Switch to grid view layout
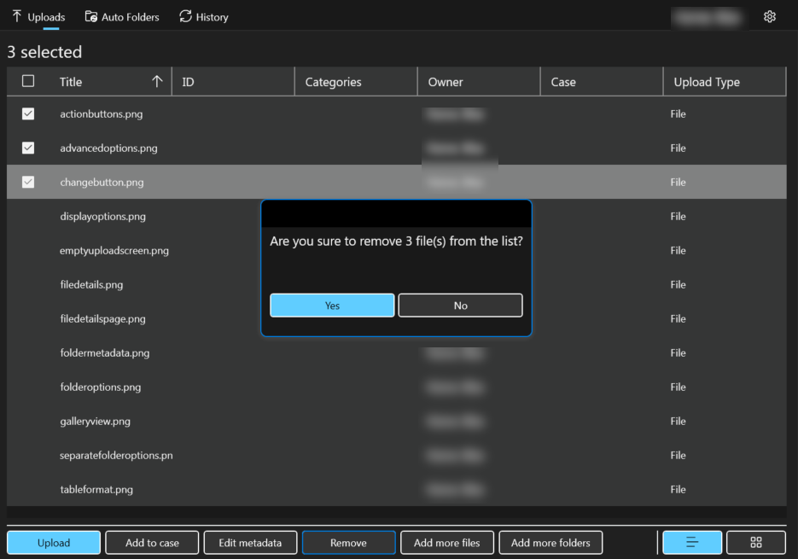 (x=755, y=542)
